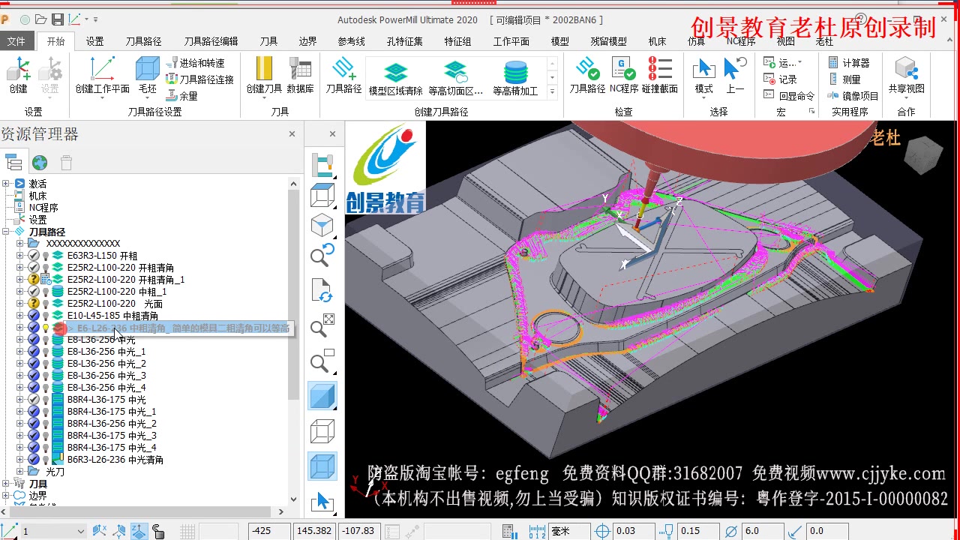The height and width of the screenshot is (540, 960).
Task: Switch to the 残留模型 (Stock Model) tab
Action: click(x=608, y=41)
